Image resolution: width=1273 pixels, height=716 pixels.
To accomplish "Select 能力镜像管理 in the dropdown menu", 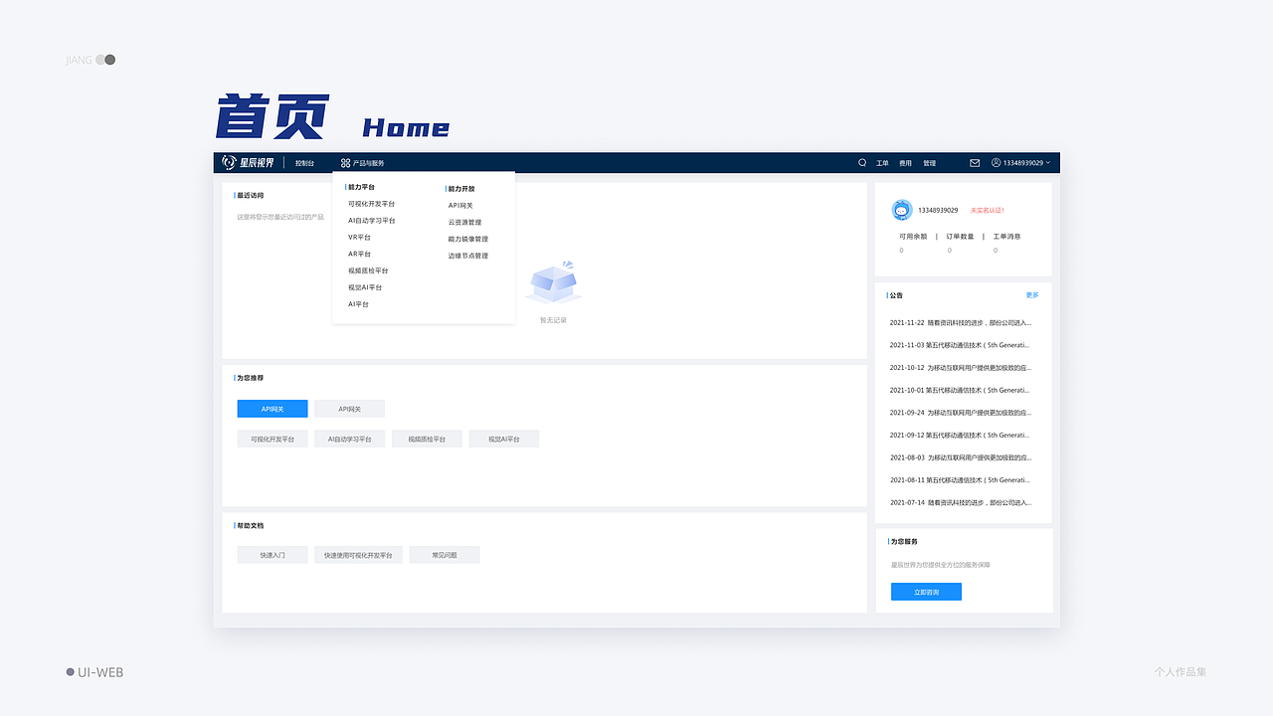I will 467,239.
